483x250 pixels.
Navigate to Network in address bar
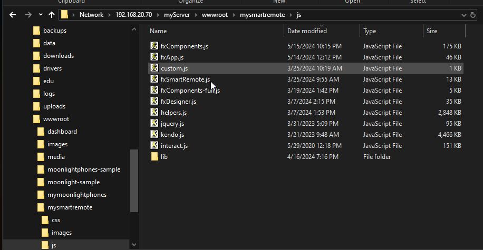[x=92, y=15]
